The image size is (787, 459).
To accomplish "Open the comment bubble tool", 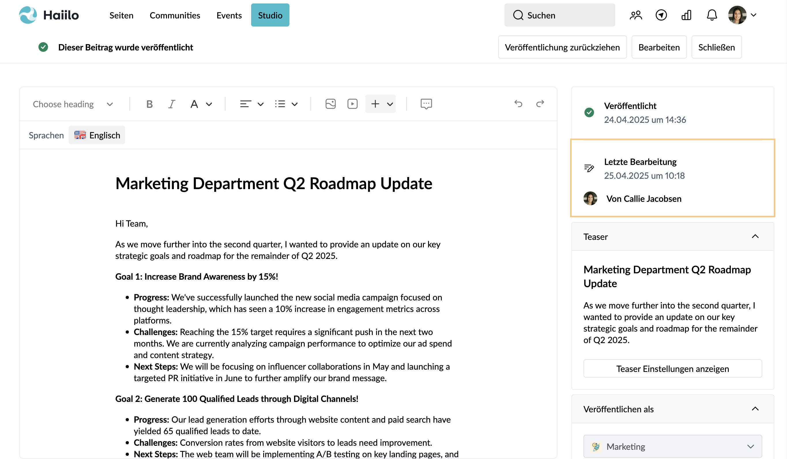I will pos(426,104).
